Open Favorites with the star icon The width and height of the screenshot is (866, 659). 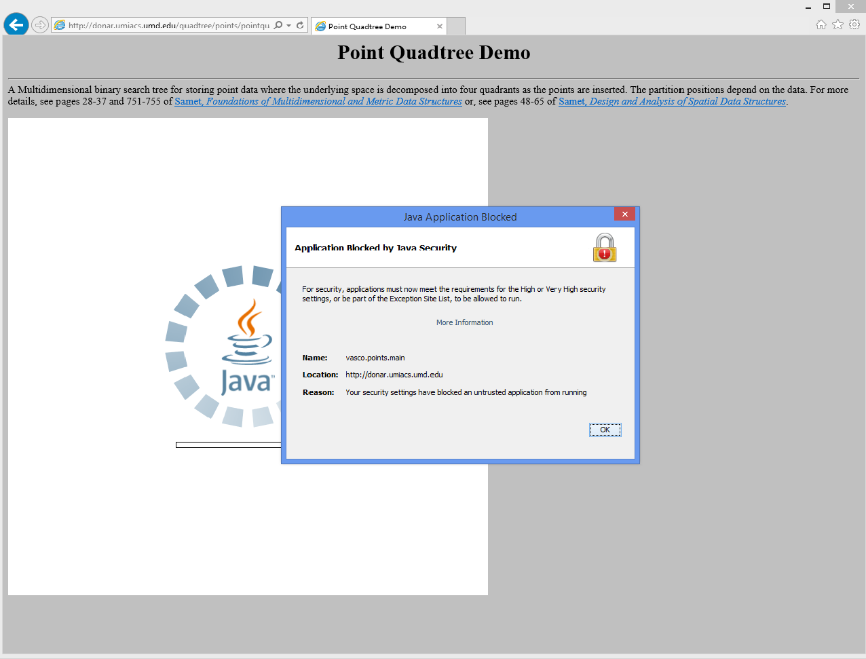[x=838, y=24]
